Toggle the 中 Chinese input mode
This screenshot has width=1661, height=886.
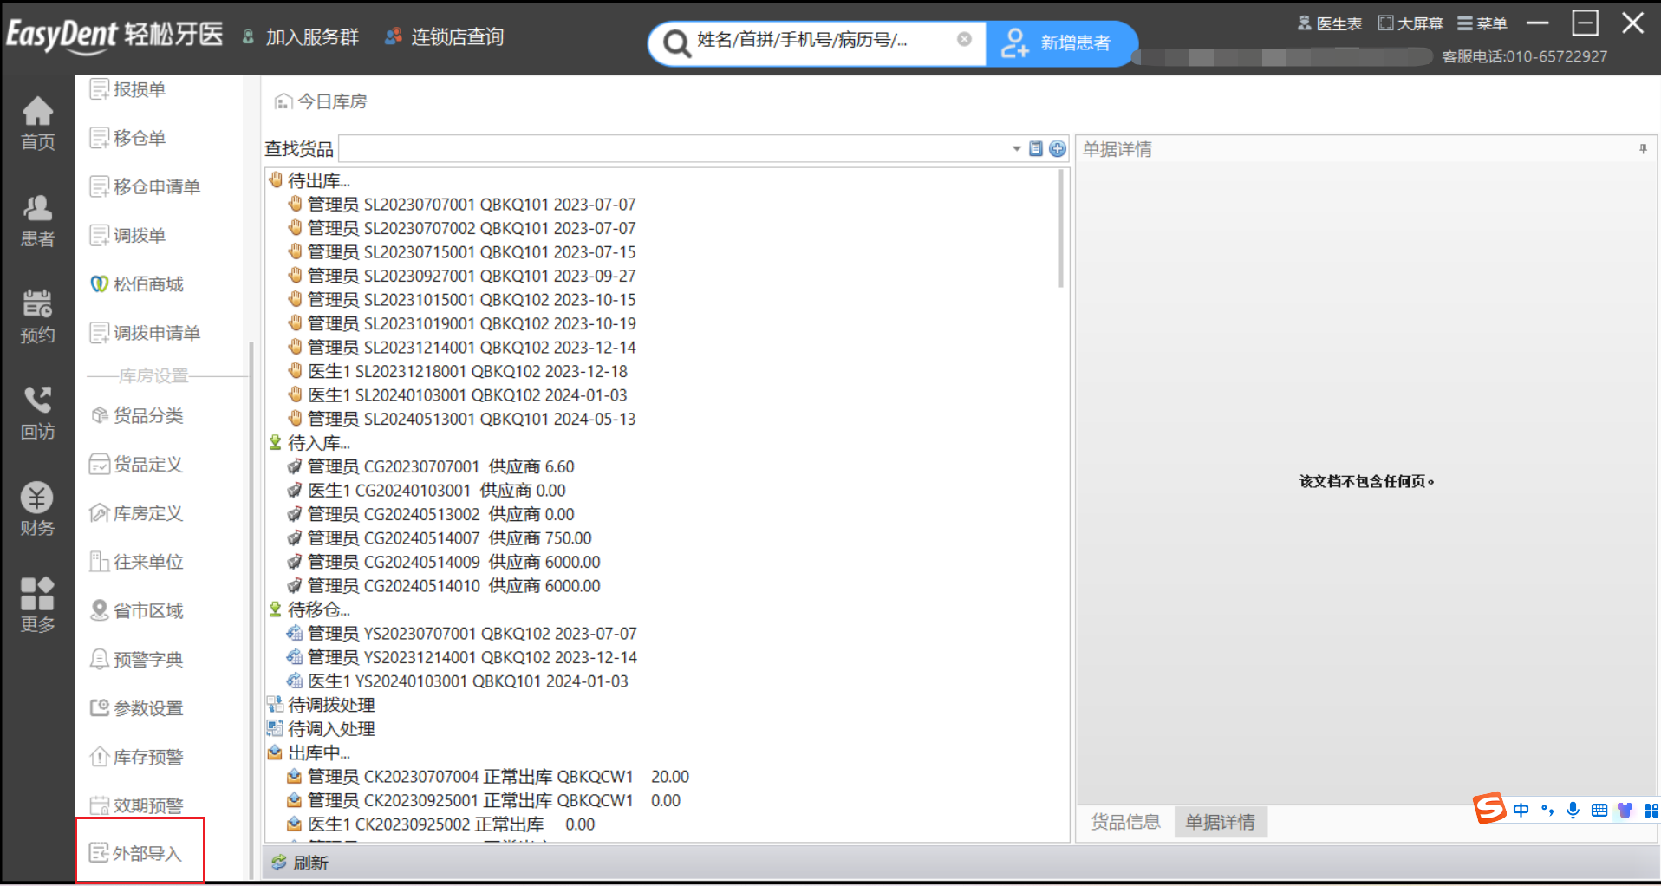click(x=1521, y=810)
